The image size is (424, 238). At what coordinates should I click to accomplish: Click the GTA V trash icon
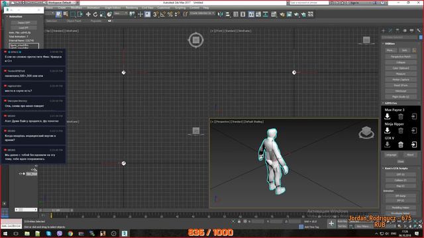click(x=401, y=145)
